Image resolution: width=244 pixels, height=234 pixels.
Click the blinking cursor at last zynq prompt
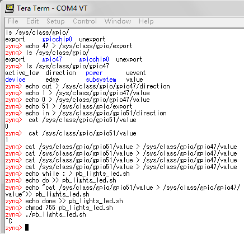[27, 227]
